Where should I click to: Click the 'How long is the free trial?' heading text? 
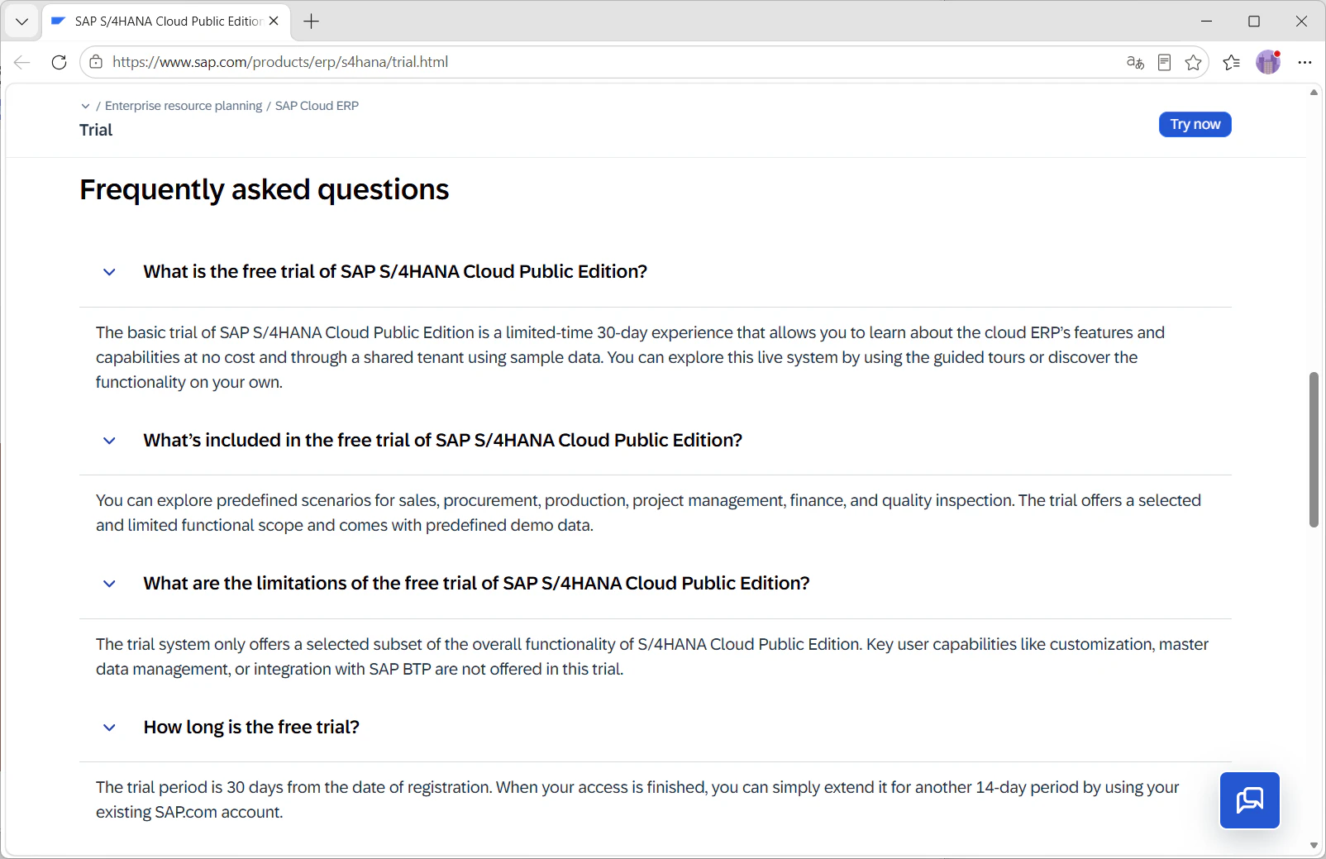click(x=251, y=728)
